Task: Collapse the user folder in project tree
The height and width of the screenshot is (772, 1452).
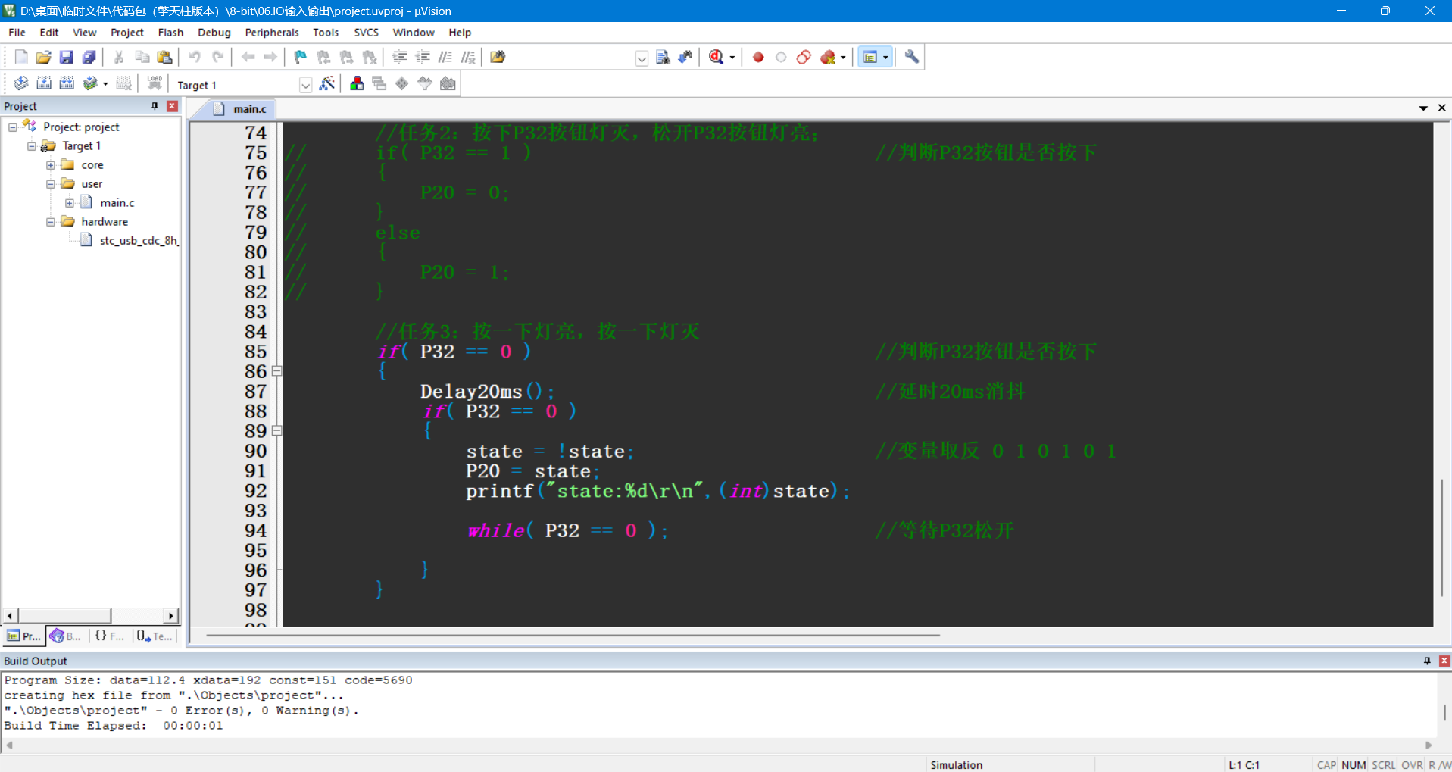Action: click(51, 184)
